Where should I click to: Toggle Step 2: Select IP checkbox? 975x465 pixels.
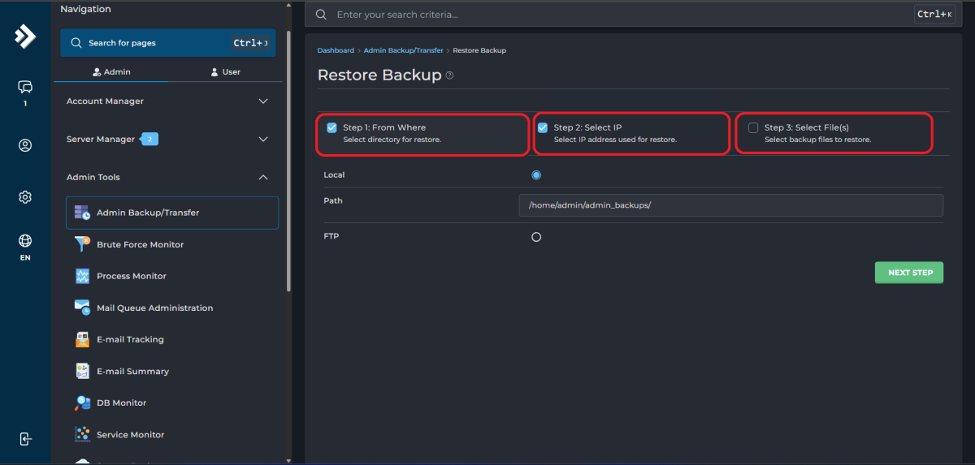[543, 128]
